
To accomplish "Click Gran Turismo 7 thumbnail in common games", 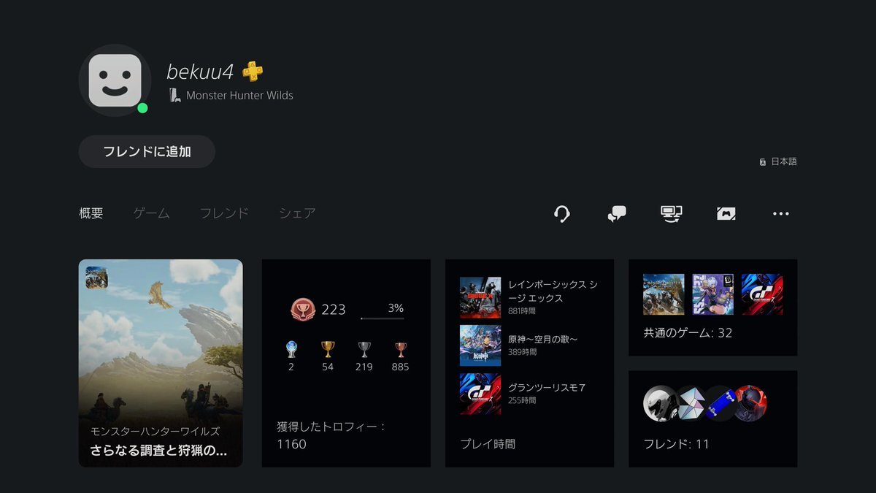I will pos(762,294).
